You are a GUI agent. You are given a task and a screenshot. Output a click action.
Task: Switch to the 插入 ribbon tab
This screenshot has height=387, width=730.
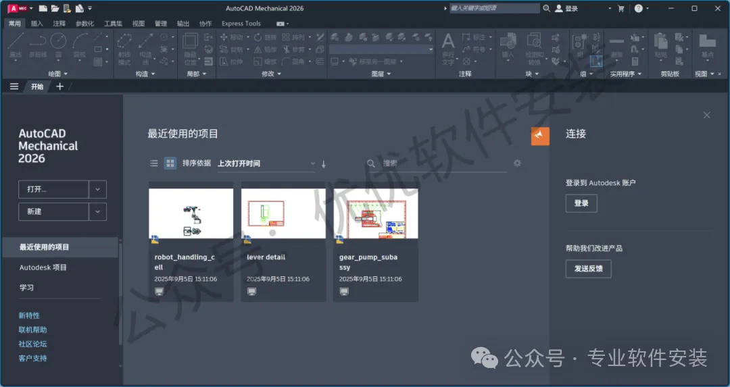pyautogui.click(x=36, y=23)
